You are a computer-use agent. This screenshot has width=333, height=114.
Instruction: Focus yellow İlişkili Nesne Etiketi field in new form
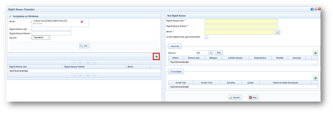(x=241, y=27)
